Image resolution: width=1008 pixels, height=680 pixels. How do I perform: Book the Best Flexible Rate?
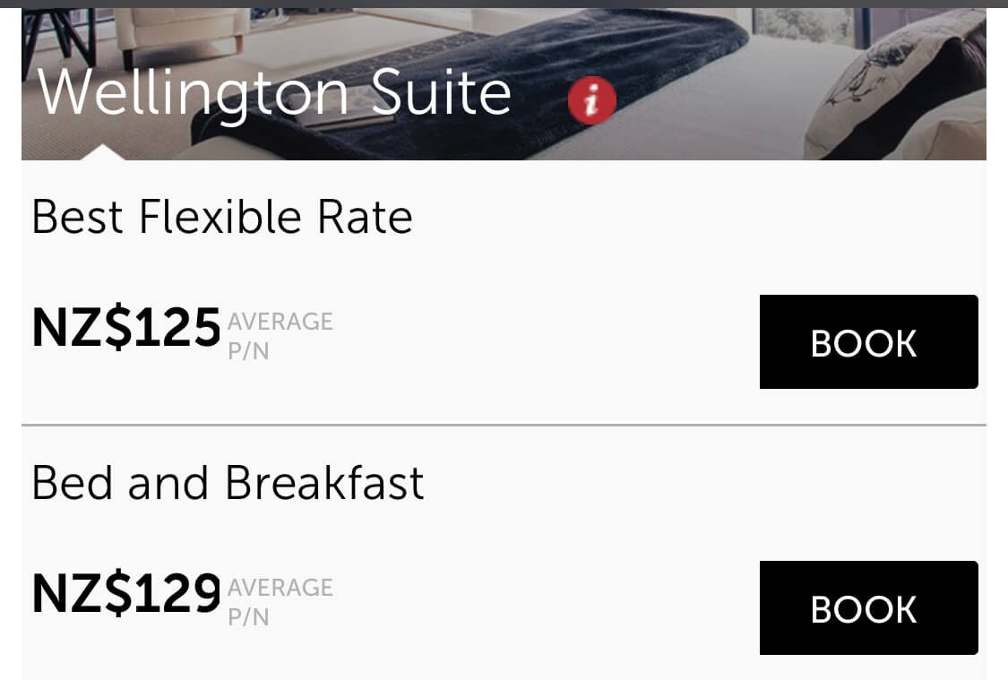[868, 342]
